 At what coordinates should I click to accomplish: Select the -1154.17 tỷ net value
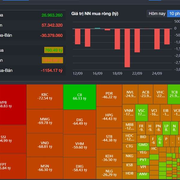click(52, 70)
